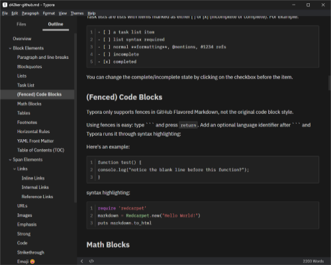Image resolution: width=331 pixels, height=265 pixels.
Task: Jump to Inline Links in outline
Action: click(33, 178)
